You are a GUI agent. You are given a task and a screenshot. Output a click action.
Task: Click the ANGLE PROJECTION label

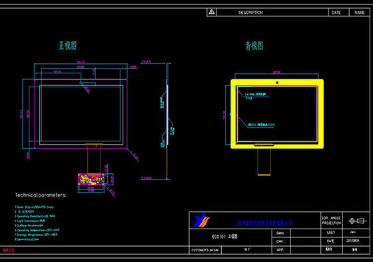[332, 220]
